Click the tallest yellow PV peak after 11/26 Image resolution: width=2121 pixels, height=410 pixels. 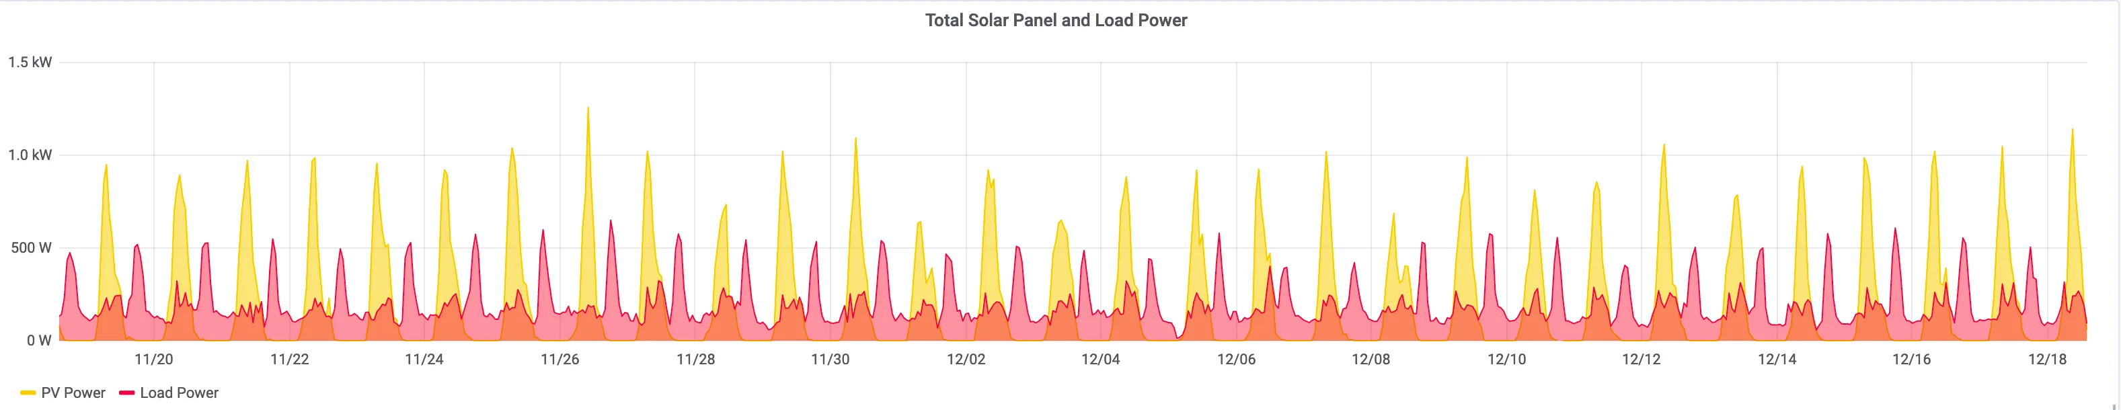(x=588, y=108)
